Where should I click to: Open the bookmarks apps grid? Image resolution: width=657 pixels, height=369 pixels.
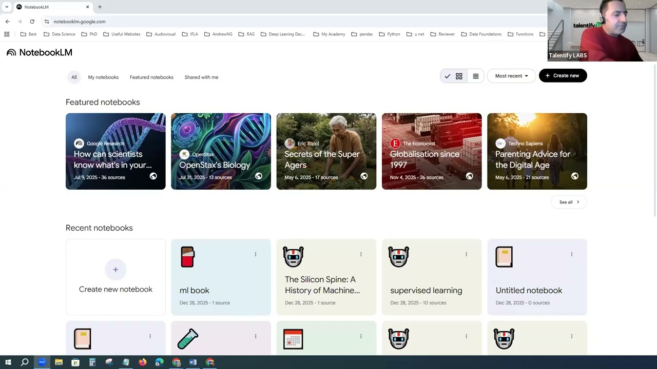tap(7, 34)
